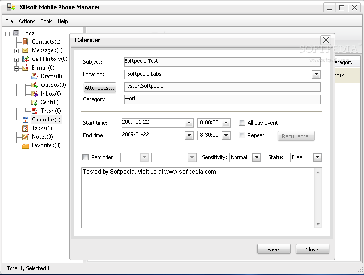
Task: Click notes scrollbar up arrow
Action: coord(318,172)
